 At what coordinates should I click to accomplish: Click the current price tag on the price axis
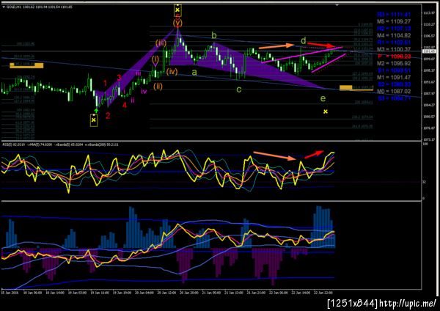[x=429, y=51]
